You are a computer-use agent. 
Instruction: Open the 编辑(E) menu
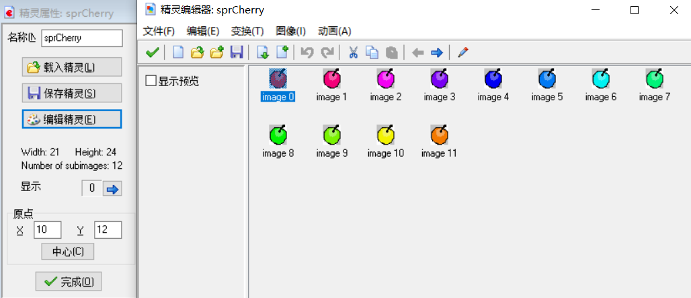[x=203, y=32]
